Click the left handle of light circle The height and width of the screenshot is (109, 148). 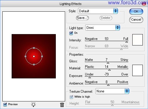26,56
